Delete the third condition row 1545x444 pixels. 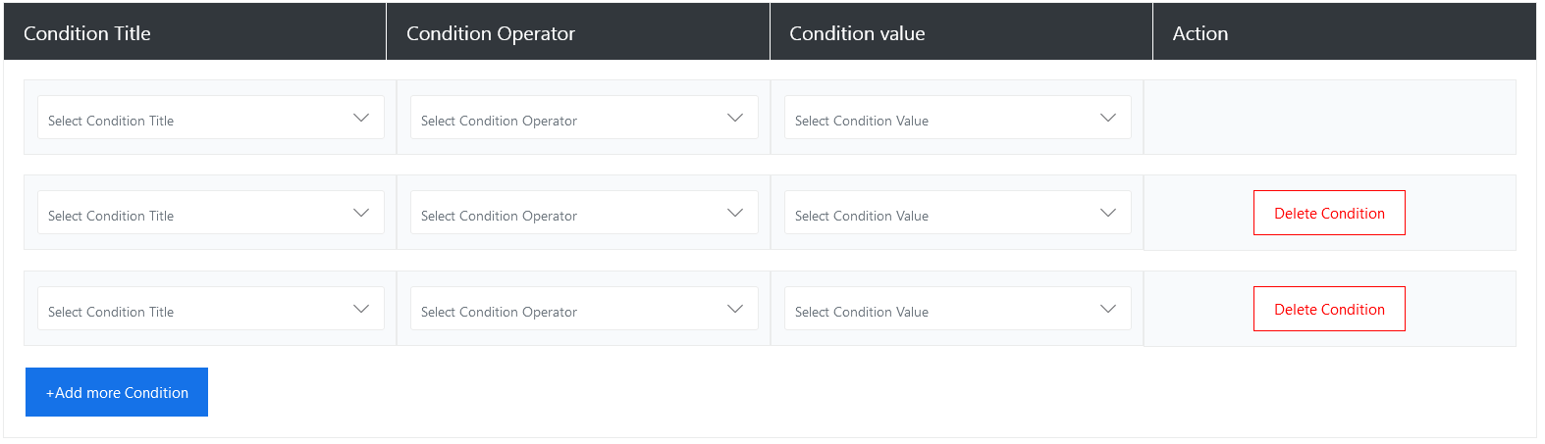(x=1329, y=309)
